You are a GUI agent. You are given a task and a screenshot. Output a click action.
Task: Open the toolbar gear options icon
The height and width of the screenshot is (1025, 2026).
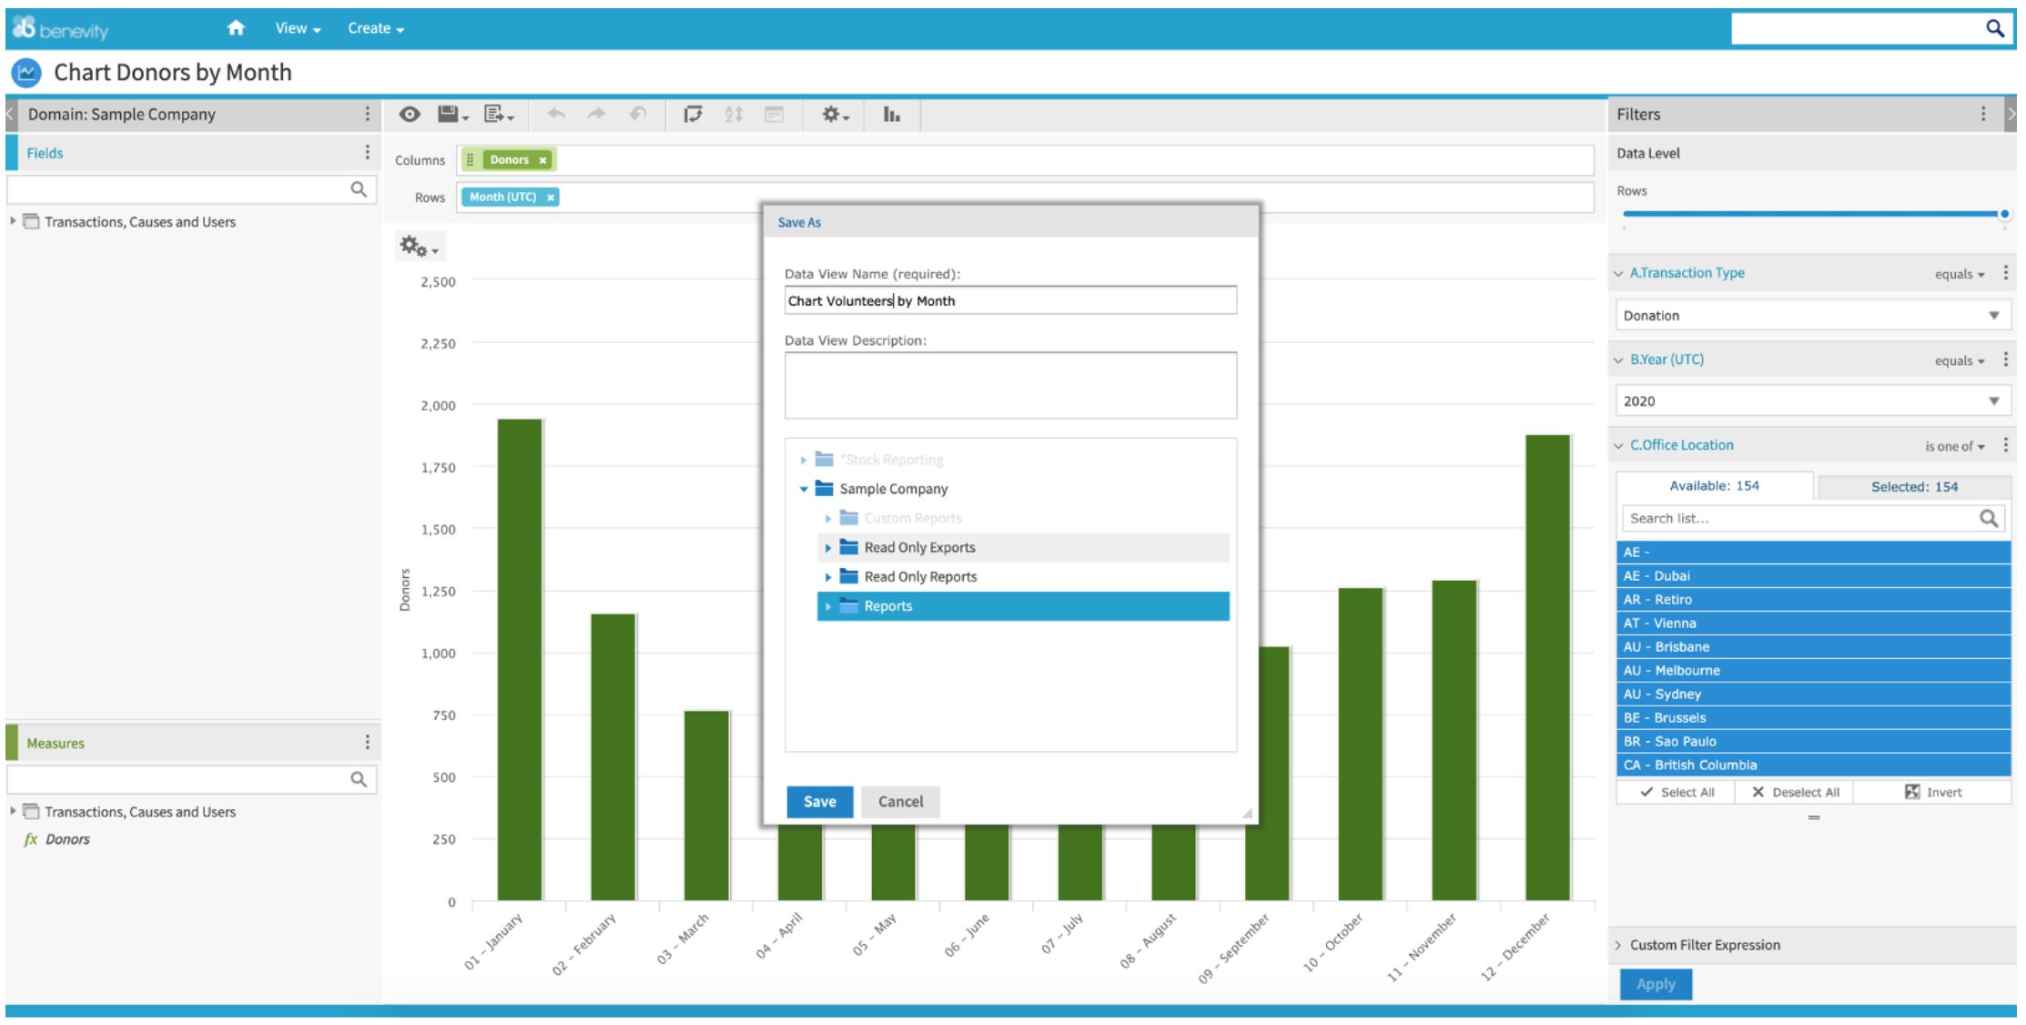pos(836,114)
